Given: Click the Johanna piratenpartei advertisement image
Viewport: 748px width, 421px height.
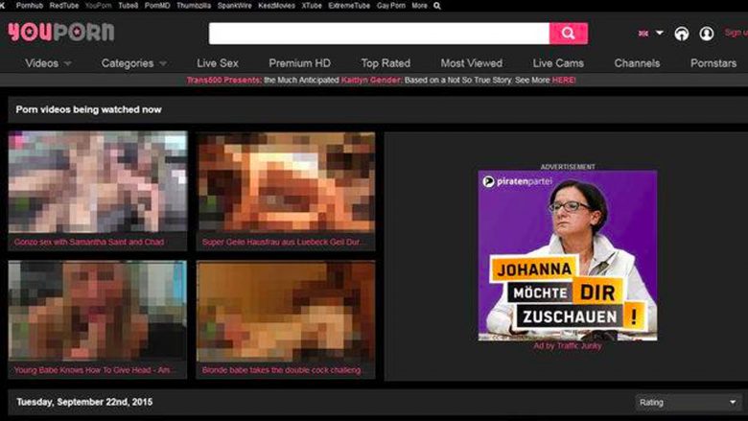Looking at the screenshot, I should pos(568,255).
